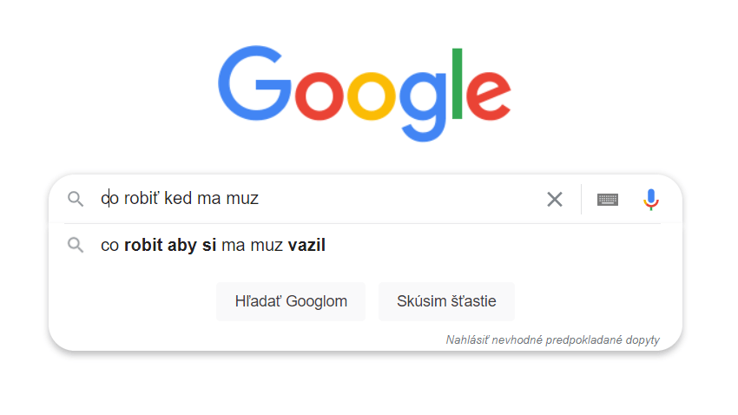Clear the search query with the X icon
The image size is (738, 415).
[555, 199]
